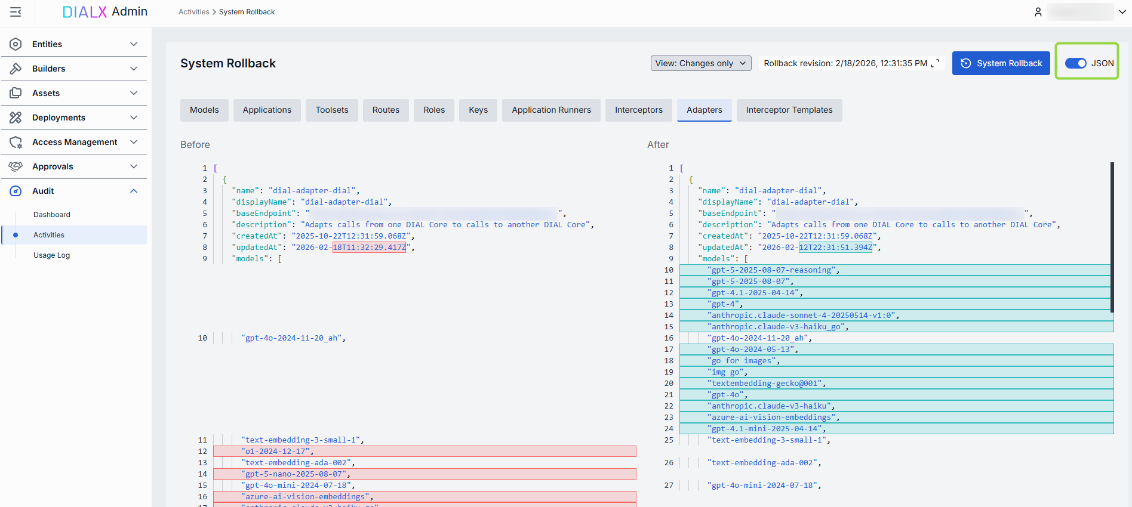Viewport: 1132px width, 507px height.
Task: Collapse the Audit section chevron
Action: tap(134, 191)
